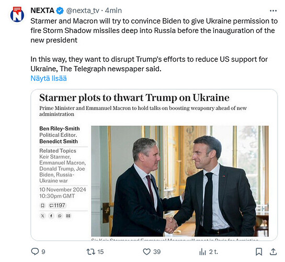Click the article headline about thwarting Trump
This screenshot has width=285, height=262.
[134, 97]
